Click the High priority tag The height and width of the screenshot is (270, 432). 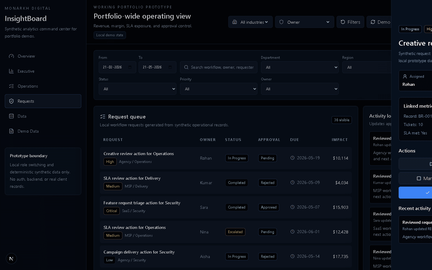[x=110, y=162]
